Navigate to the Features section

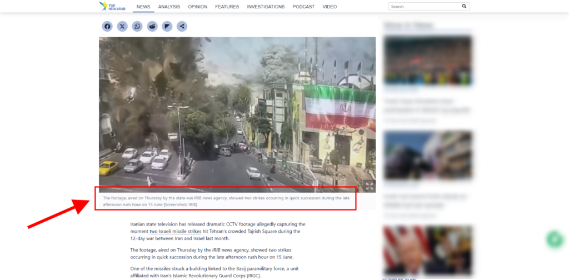click(x=227, y=7)
